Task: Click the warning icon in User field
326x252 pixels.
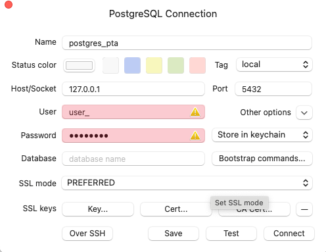Action: pyautogui.click(x=195, y=112)
